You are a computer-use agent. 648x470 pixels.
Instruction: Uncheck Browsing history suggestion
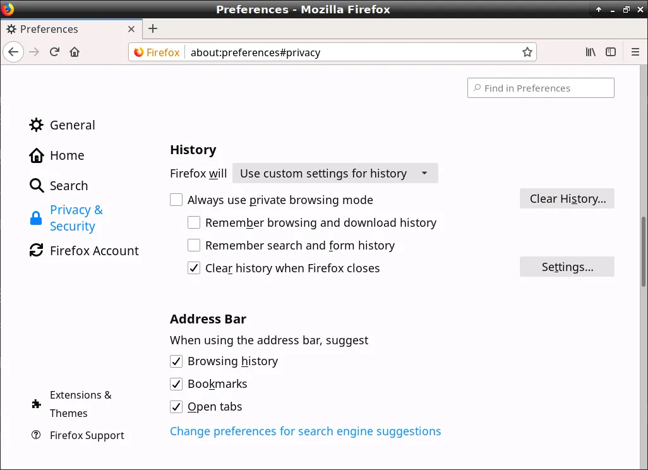click(x=176, y=361)
